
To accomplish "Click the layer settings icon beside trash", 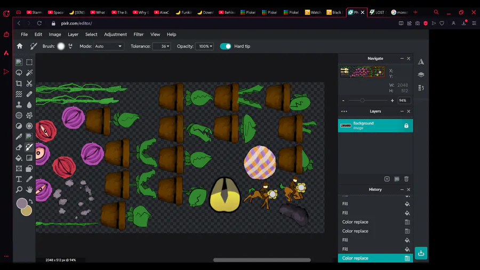I will point(397,179).
